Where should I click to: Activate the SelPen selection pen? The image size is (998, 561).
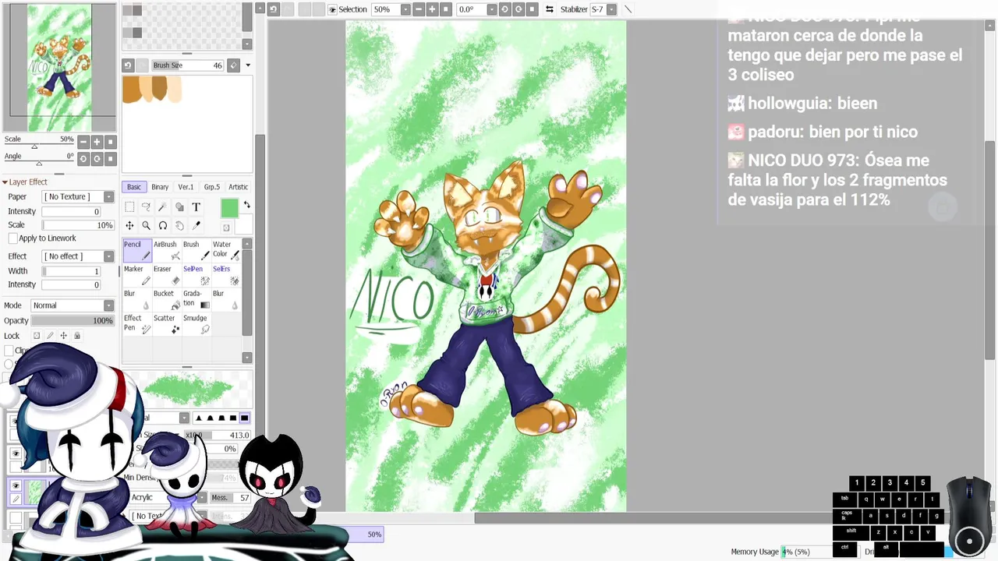coord(196,275)
